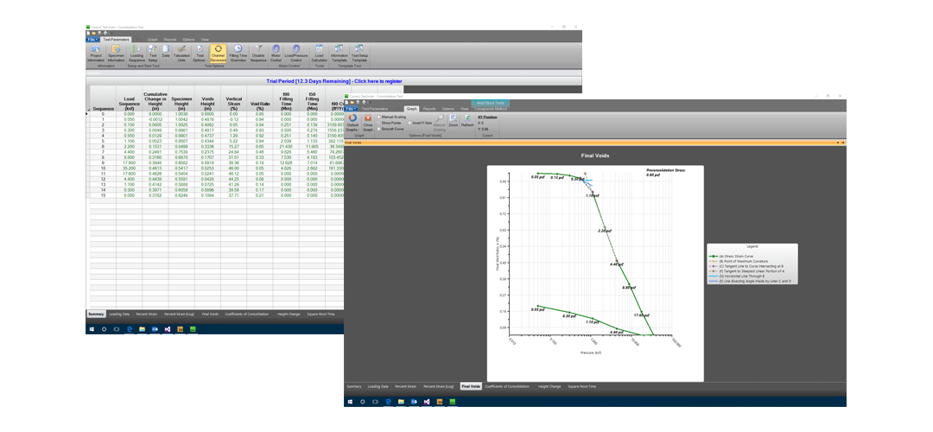
Task: Click Print icon in back window quick toolbar
Action: click(105, 33)
